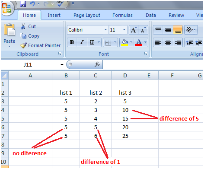This screenshot has width=204, height=169.
Task: Open the Name Box dropdown arrow
Action: 62,65
